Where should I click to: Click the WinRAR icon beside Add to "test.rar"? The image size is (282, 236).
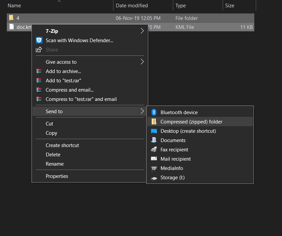tap(39, 80)
